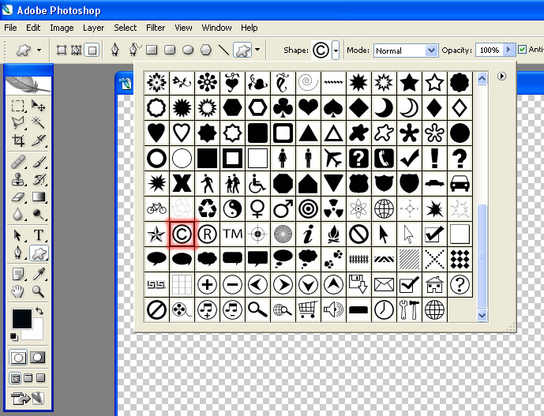
Task: Open the Layer menu
Action: 93,28
